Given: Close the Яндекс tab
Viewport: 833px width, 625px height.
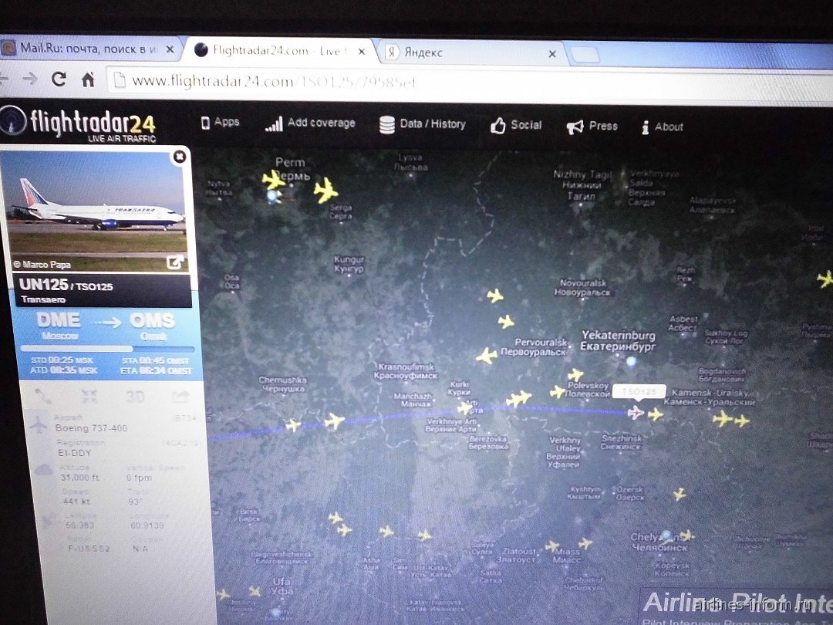Looking at the screenshot, I should click(x=552, y=54).
